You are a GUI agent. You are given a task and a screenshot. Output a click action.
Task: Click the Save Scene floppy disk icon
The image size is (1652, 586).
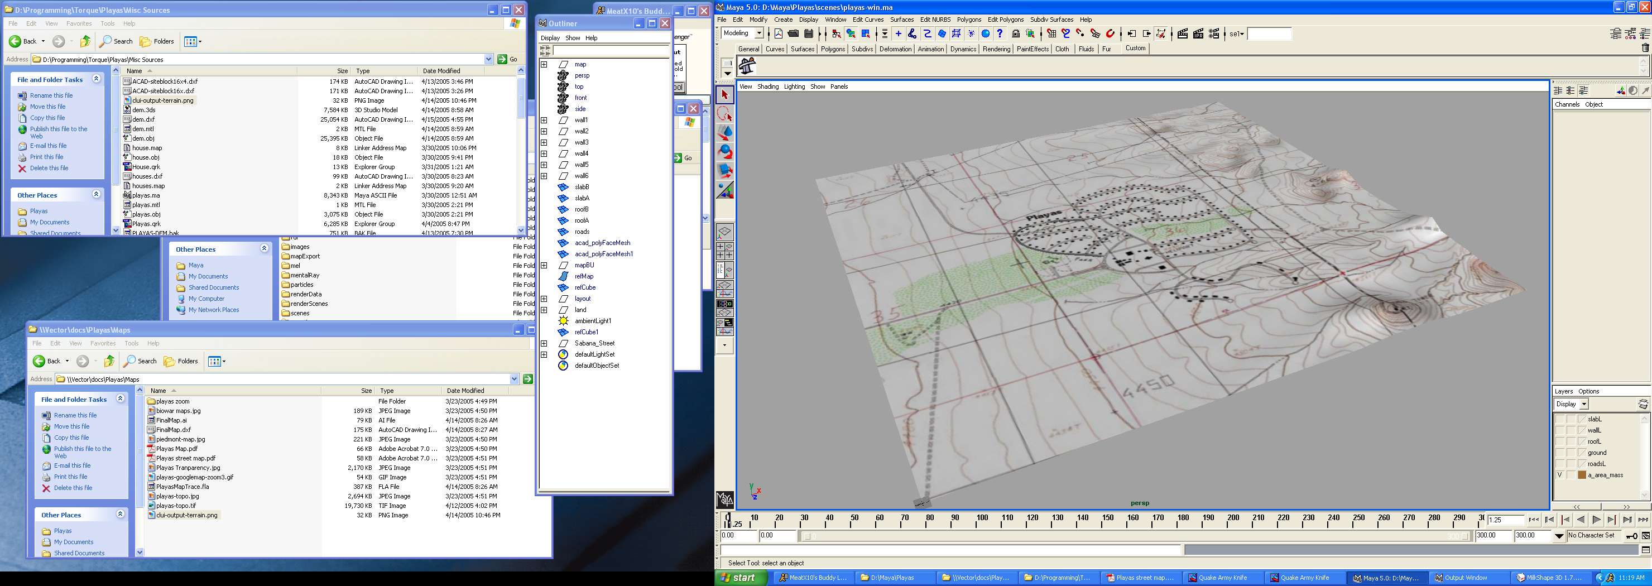pyautogui.click(x=809, y=34)
